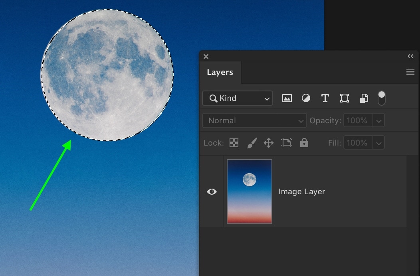Filter layers by smart objects

(x=363, y=98)
